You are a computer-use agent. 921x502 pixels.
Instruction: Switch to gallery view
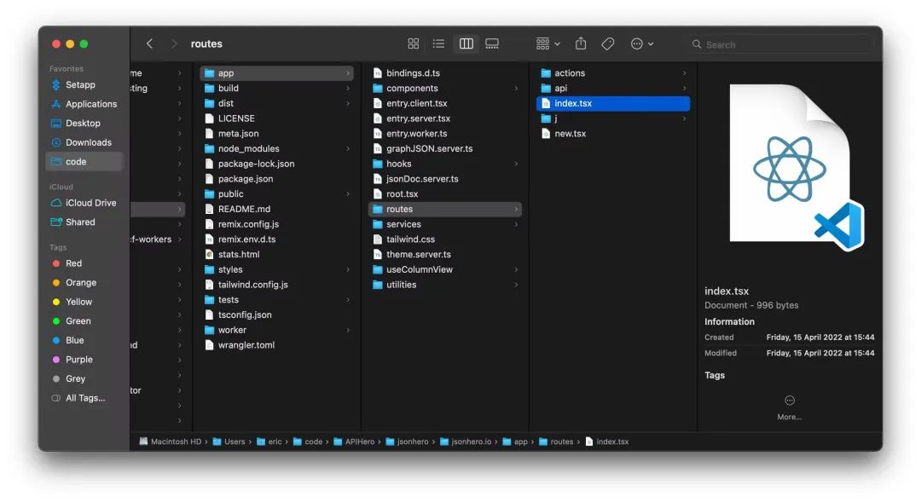(x=492, y=43)
